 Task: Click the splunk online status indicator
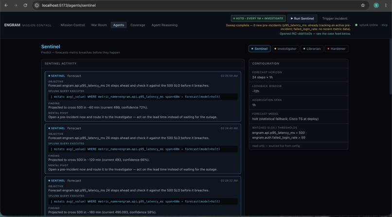367,25
